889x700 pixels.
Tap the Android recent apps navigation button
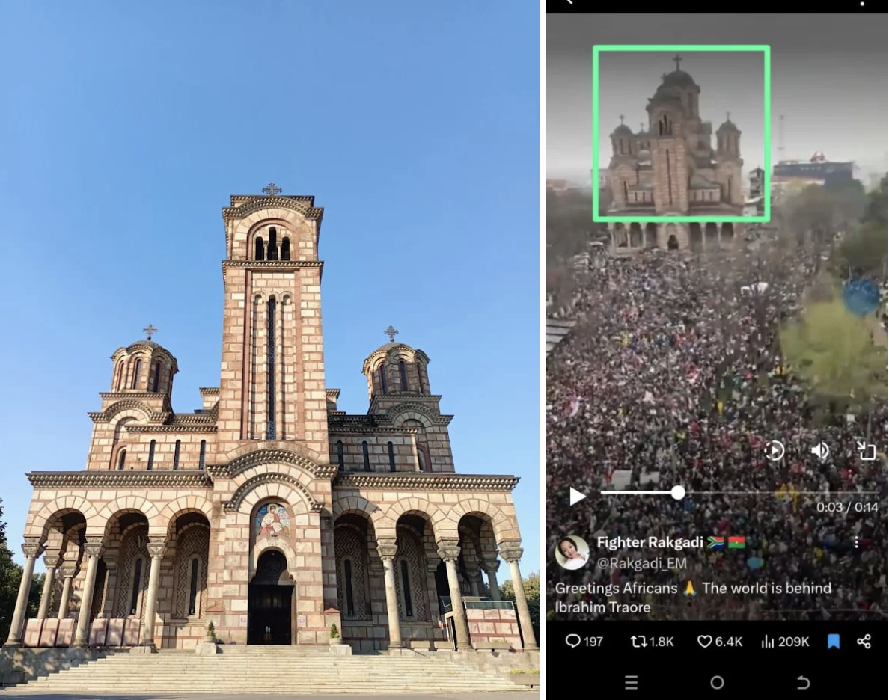pos(631,683)
